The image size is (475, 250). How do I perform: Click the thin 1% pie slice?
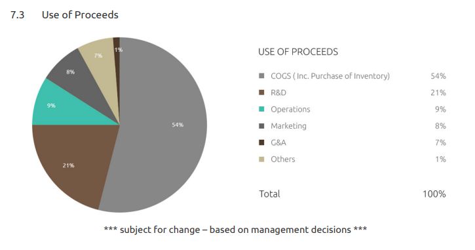117,49
